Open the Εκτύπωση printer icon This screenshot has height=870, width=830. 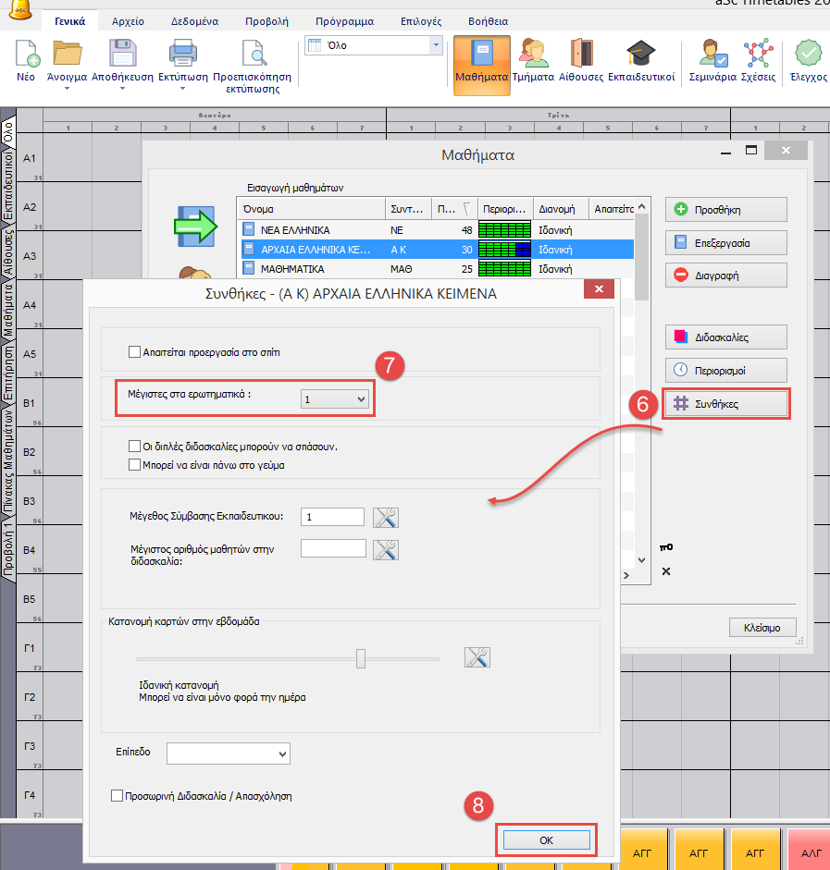pos(181,55)
